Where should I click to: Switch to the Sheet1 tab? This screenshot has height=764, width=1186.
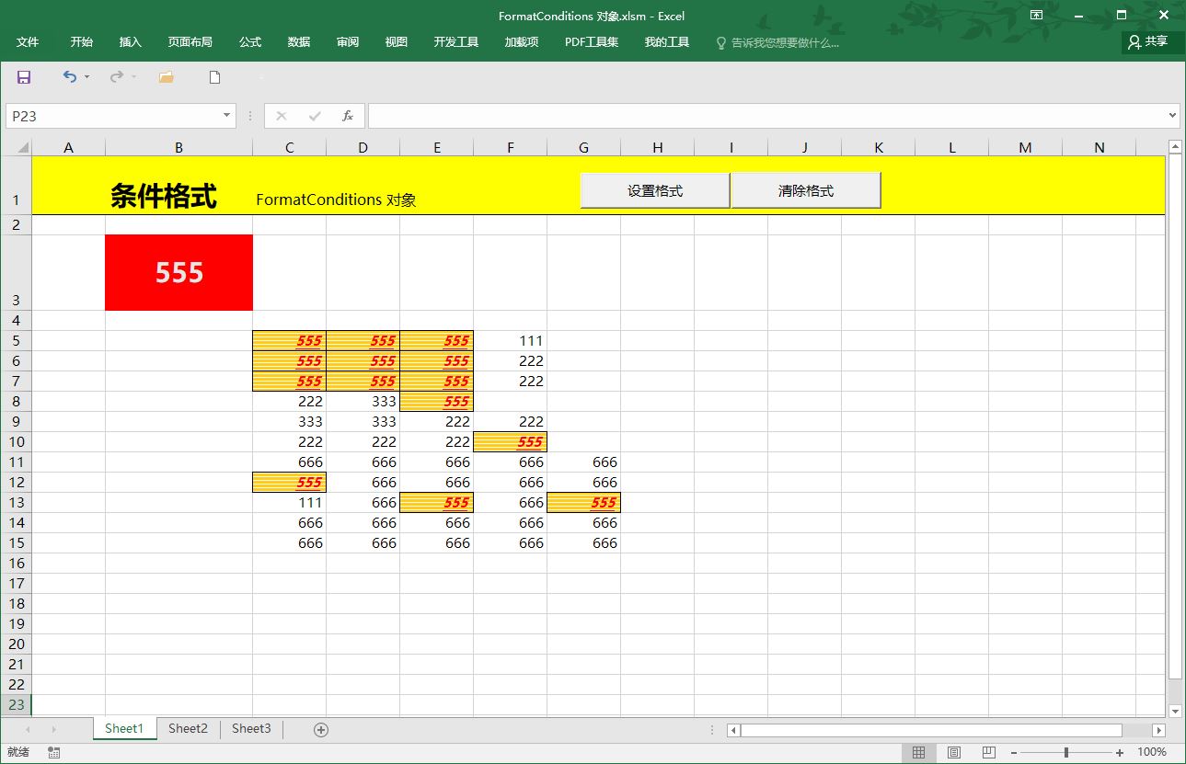124,729
